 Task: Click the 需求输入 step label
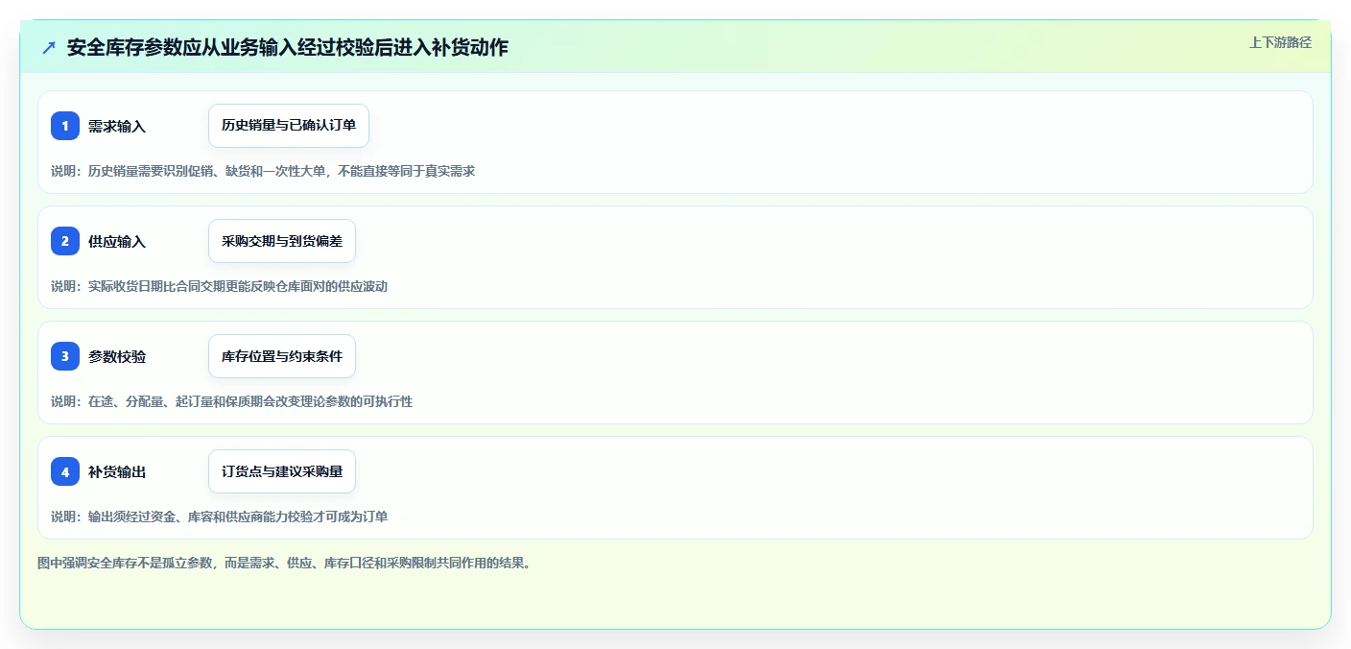pos(117,126)
